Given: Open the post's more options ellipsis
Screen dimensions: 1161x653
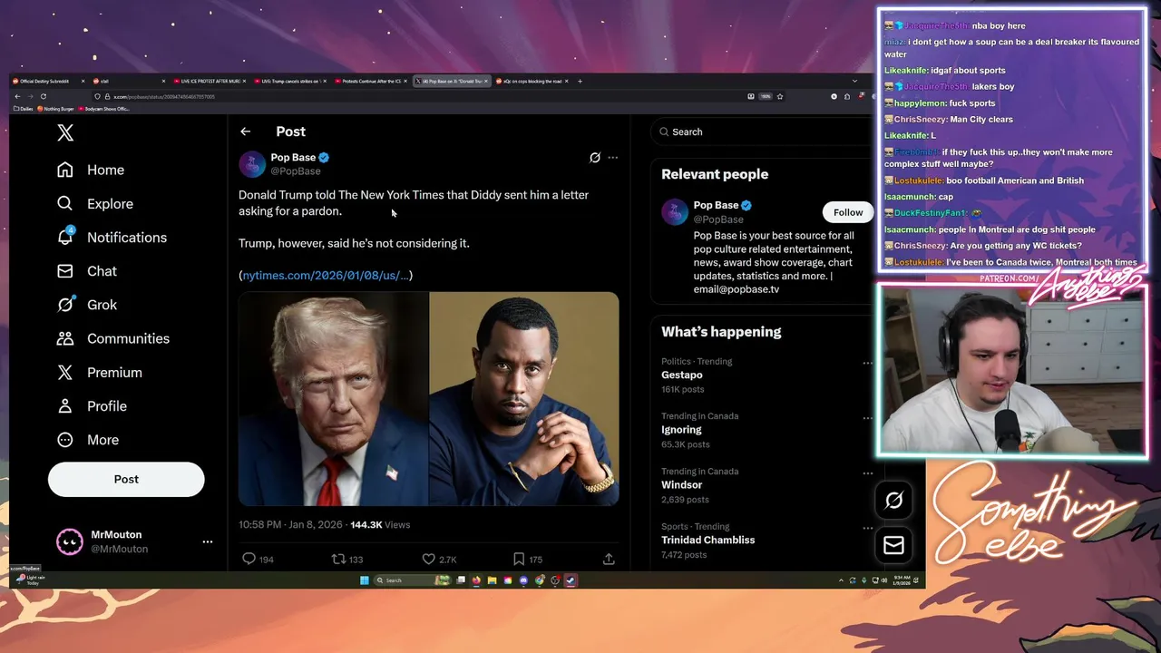Looking at the screenshot, I should pyautogui.click(x=613, y=158).
